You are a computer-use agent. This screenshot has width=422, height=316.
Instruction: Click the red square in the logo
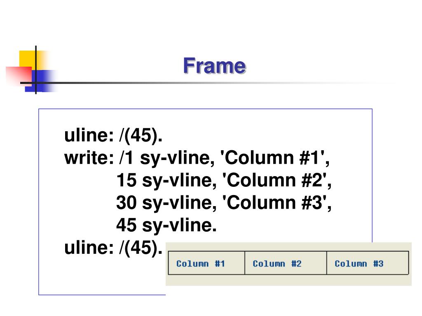tap(19, 76)
